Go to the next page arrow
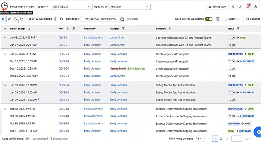The width and height of the screenshot is (261, 143). tap(227, 139)
